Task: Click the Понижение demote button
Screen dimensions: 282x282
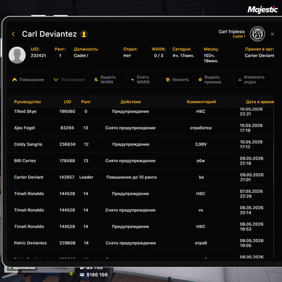Action: pos(69,80)
